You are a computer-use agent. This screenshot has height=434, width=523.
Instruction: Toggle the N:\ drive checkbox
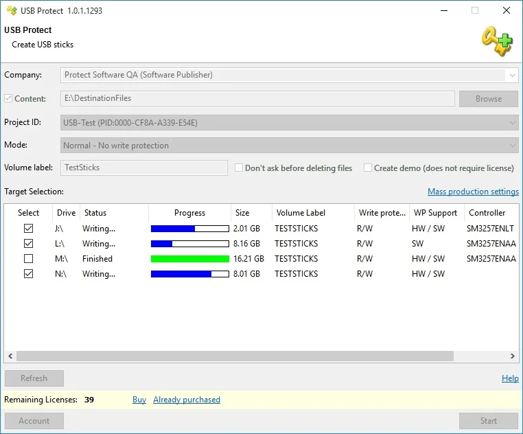(28, 274)
